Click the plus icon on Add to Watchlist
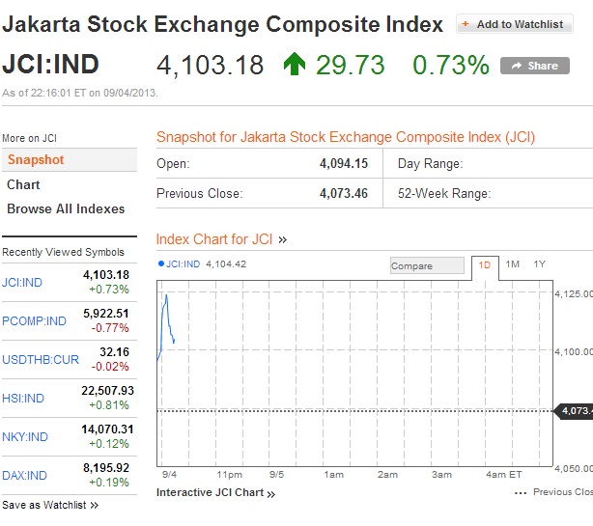Viewport: 593px width, 526px height. (x=466, y=24)
